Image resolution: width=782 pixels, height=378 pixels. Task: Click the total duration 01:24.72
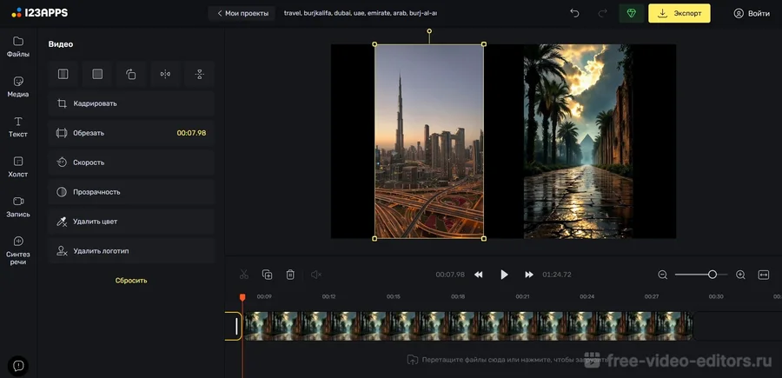557,275
